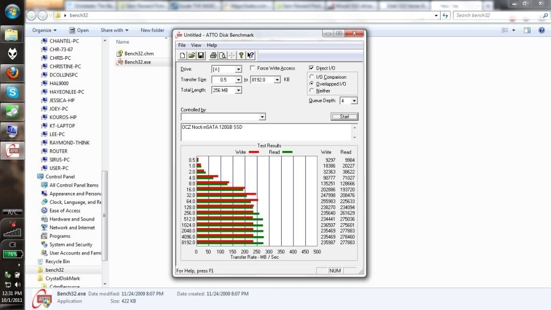Image resolution: width=551 pixels, height=310 pixels.
Task: Click New folder in Explorer toolbar
Action: pyautogui.click(x=152, y=30)
